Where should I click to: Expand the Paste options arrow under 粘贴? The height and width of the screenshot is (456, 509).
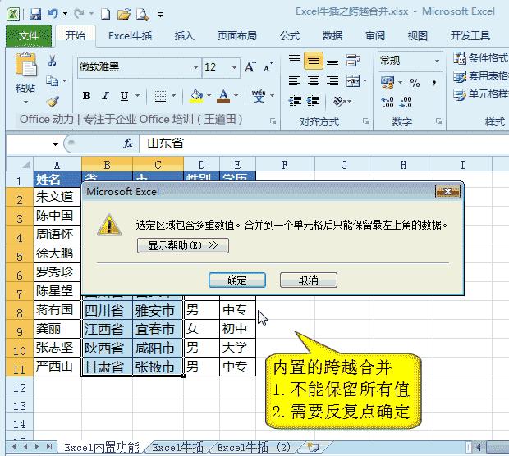25,102
